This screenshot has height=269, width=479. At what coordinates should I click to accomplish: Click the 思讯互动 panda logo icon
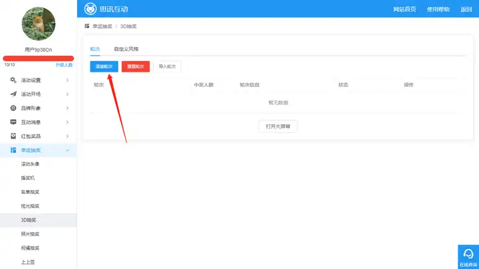coord(90,9)
